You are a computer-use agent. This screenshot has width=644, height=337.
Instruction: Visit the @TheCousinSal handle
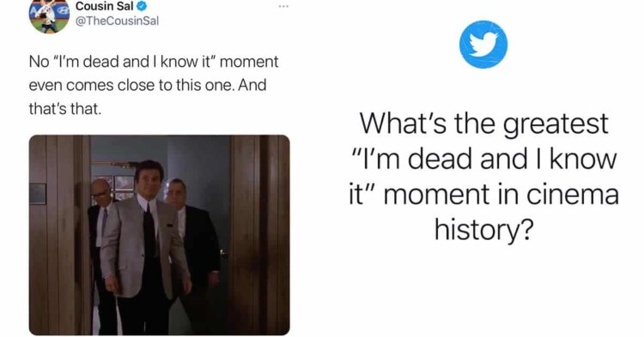[x=117, y=21]
